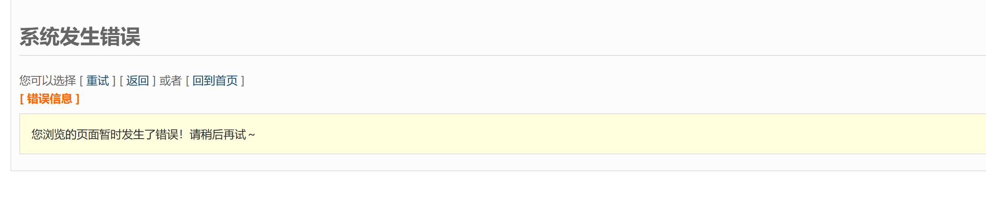Open the 回到首页 homepage link
The image size is (986, 217).
(x=215, y=81)
